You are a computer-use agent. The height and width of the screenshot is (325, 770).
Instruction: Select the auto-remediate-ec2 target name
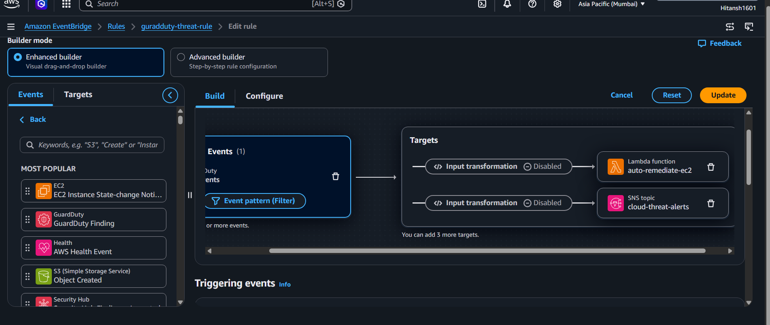(x=659, y=171)
